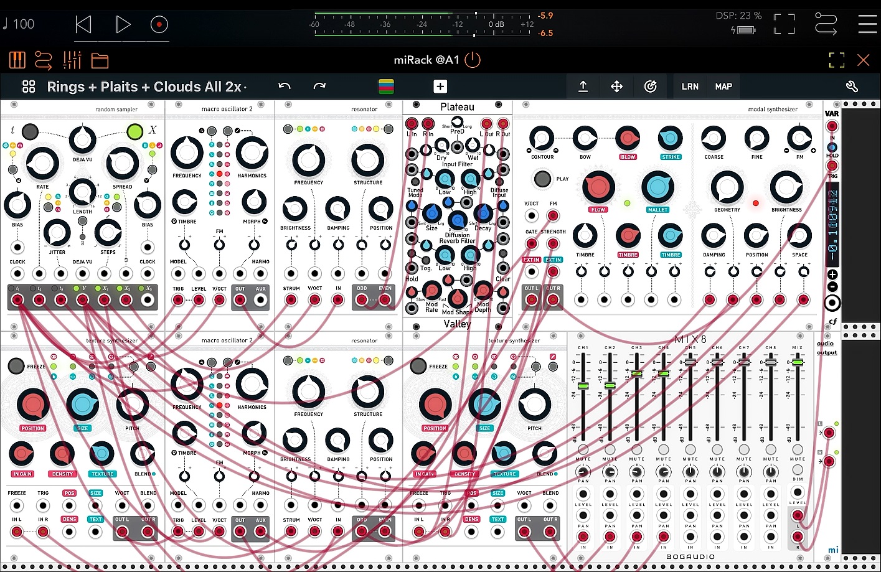Click the cyan STRIKE knob
This screenshot has height=572, width=881.
click(x=671, y=138)
